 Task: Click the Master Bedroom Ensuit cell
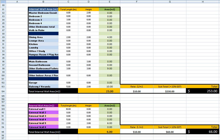pos(43,13)
